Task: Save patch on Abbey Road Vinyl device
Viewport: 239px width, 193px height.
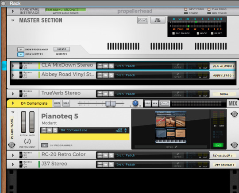Action: pos(111,75)
